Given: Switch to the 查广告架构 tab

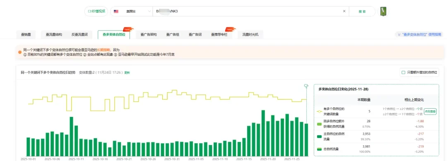Looking at the screenshot, I should tap(149, 35).
